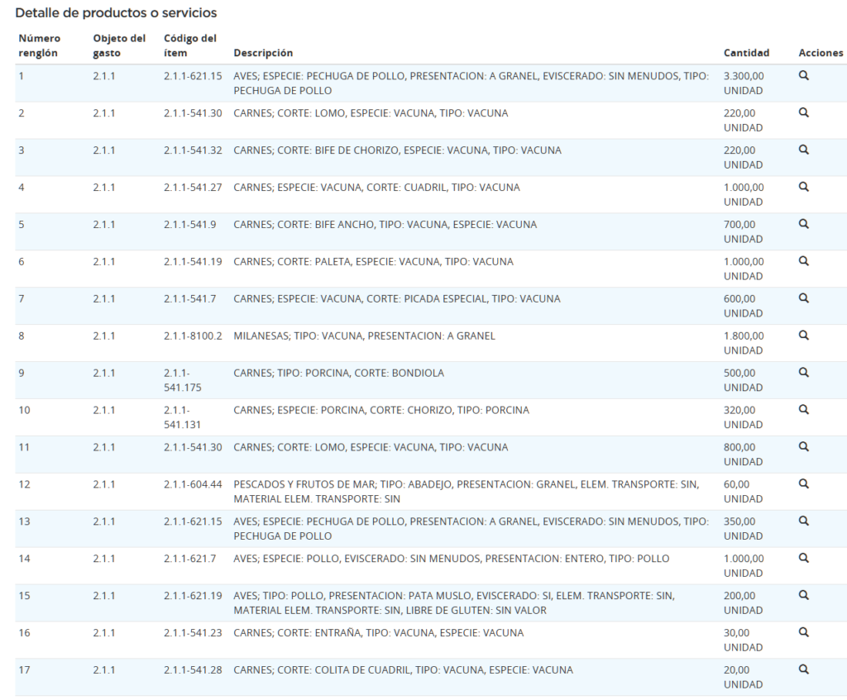Click the magnifier for row 14, whole Pollo
847x700 pixels.
tap(802, 559)
